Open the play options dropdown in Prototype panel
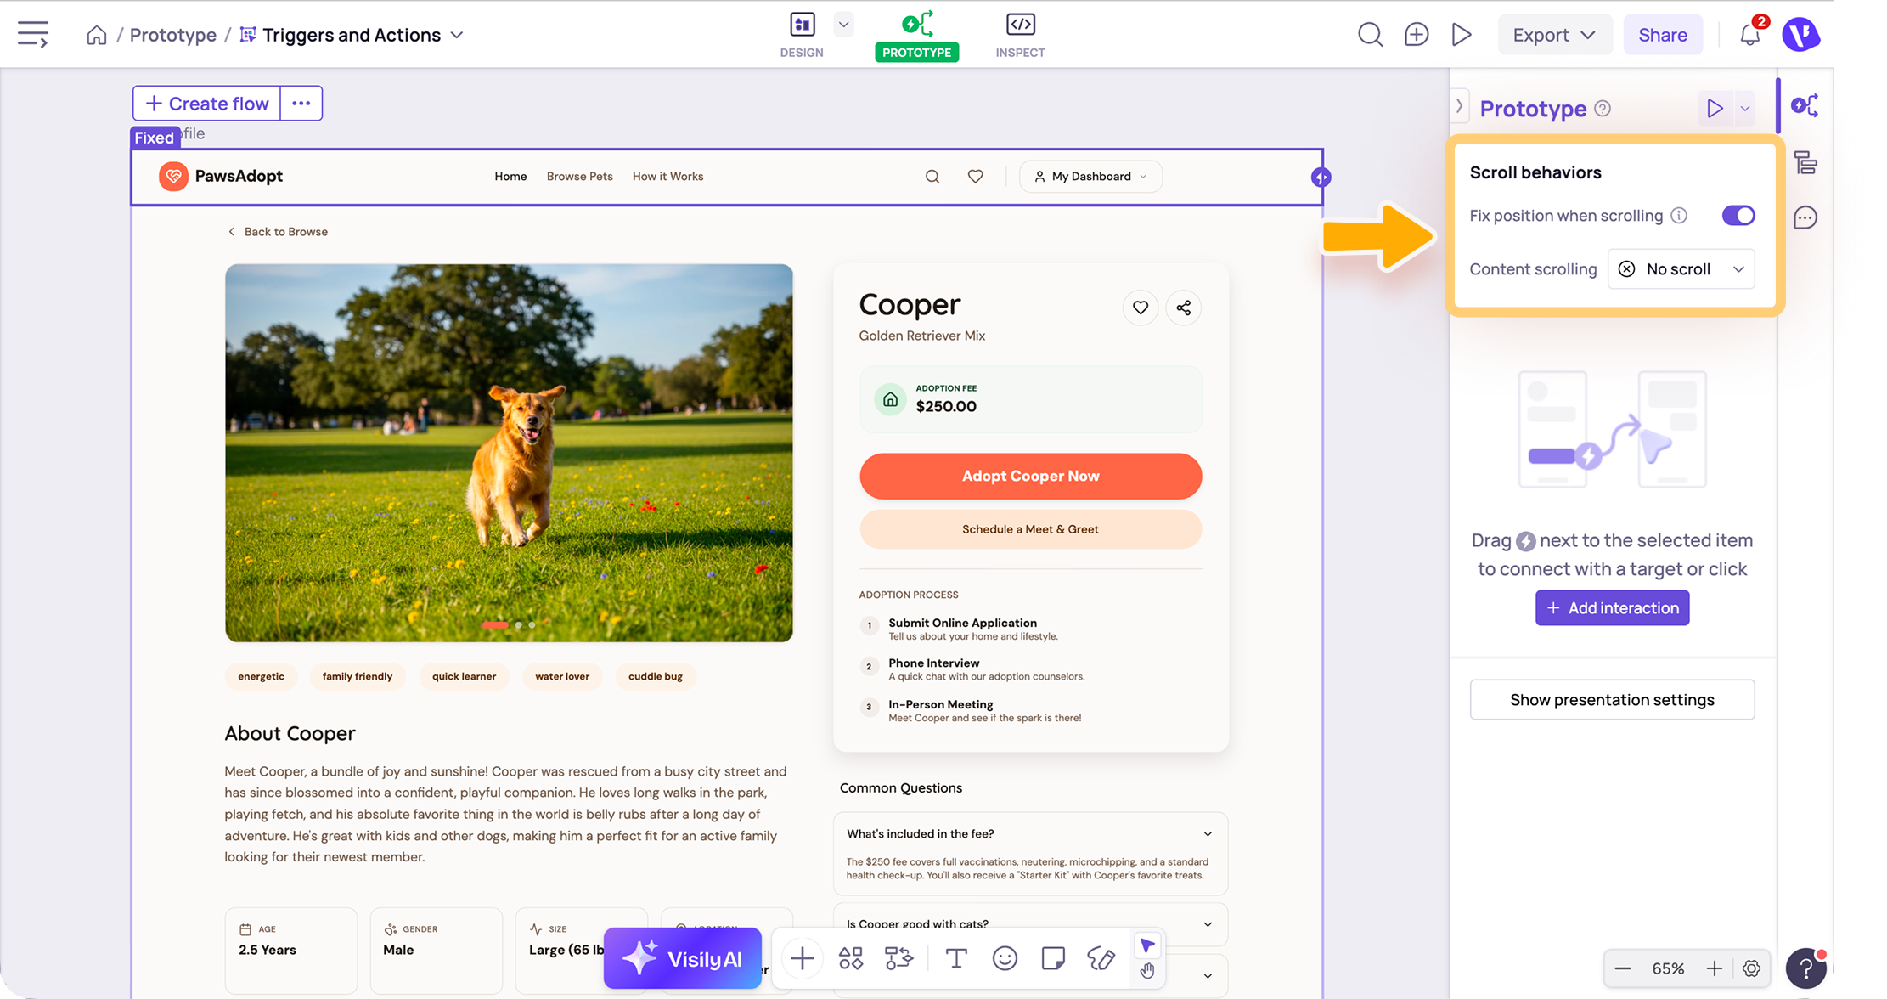The image size is (1887, 999). tap(1745, 108)
